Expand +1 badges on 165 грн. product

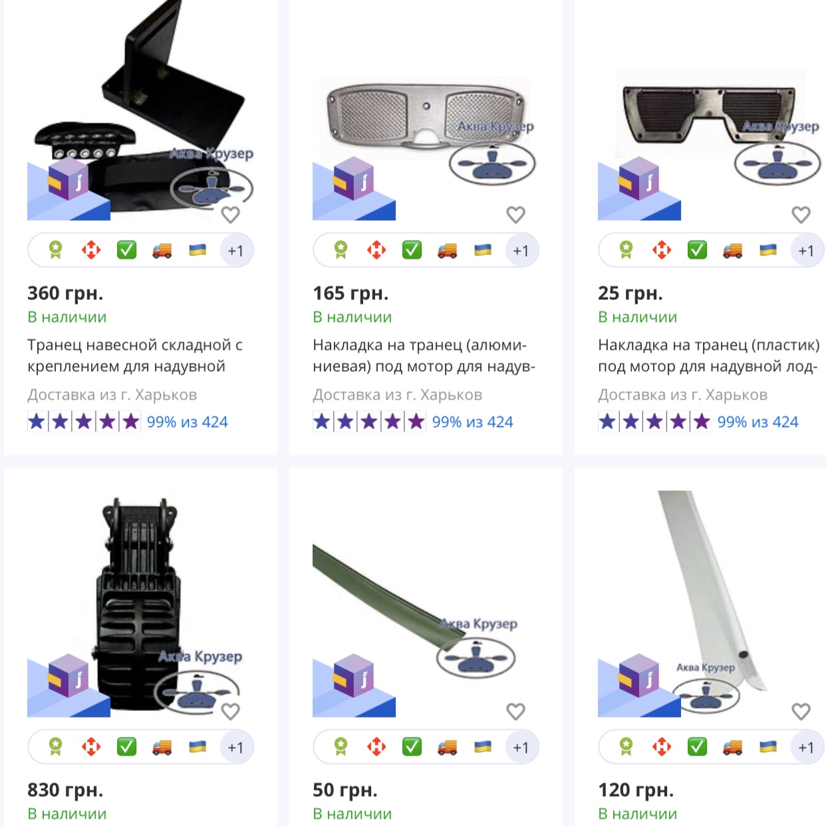point(521,251)
